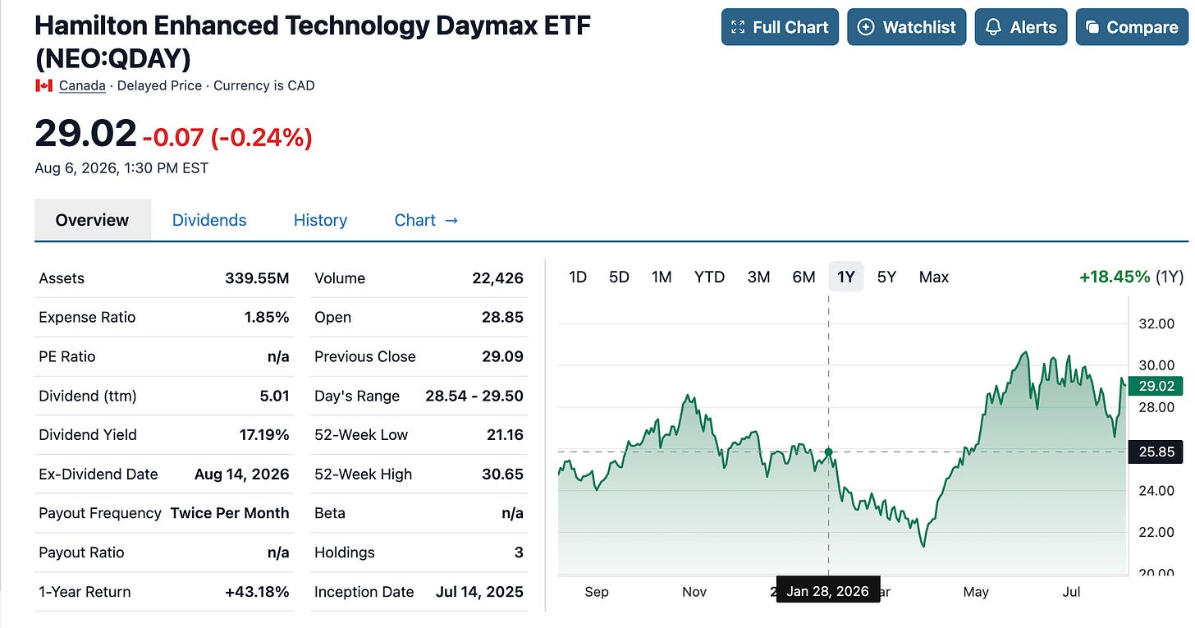Click the bell icon on Alerts button
Screen dimensions: 1195x628
coord(993,27)
